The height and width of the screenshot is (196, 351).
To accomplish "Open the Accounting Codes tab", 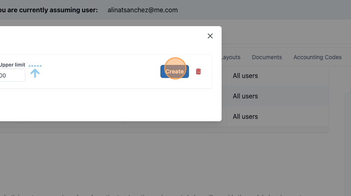I will [x=318, y=57].
